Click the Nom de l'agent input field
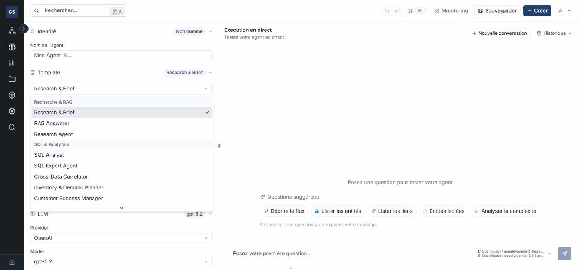The width and height of the screenshot is (581, 270). pos(121,55)
